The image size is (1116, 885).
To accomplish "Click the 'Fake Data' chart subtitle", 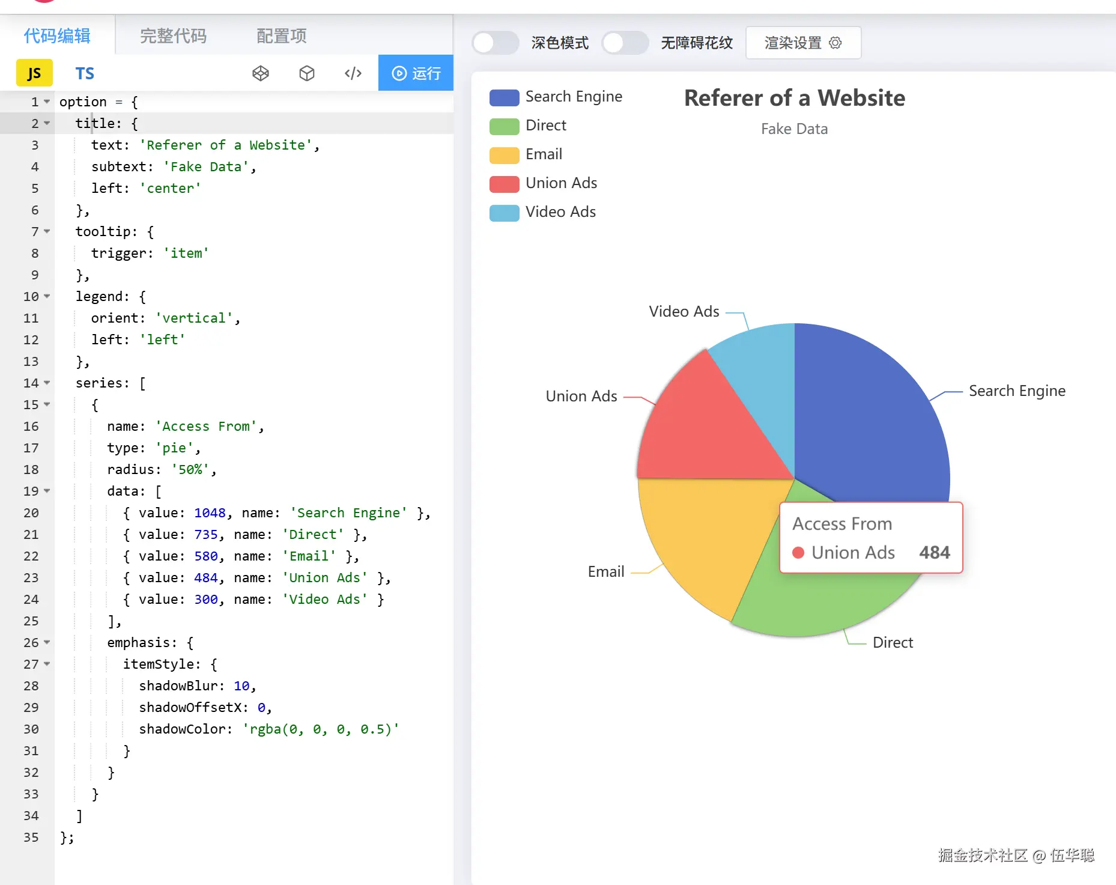I will click(x=794, y=129).
